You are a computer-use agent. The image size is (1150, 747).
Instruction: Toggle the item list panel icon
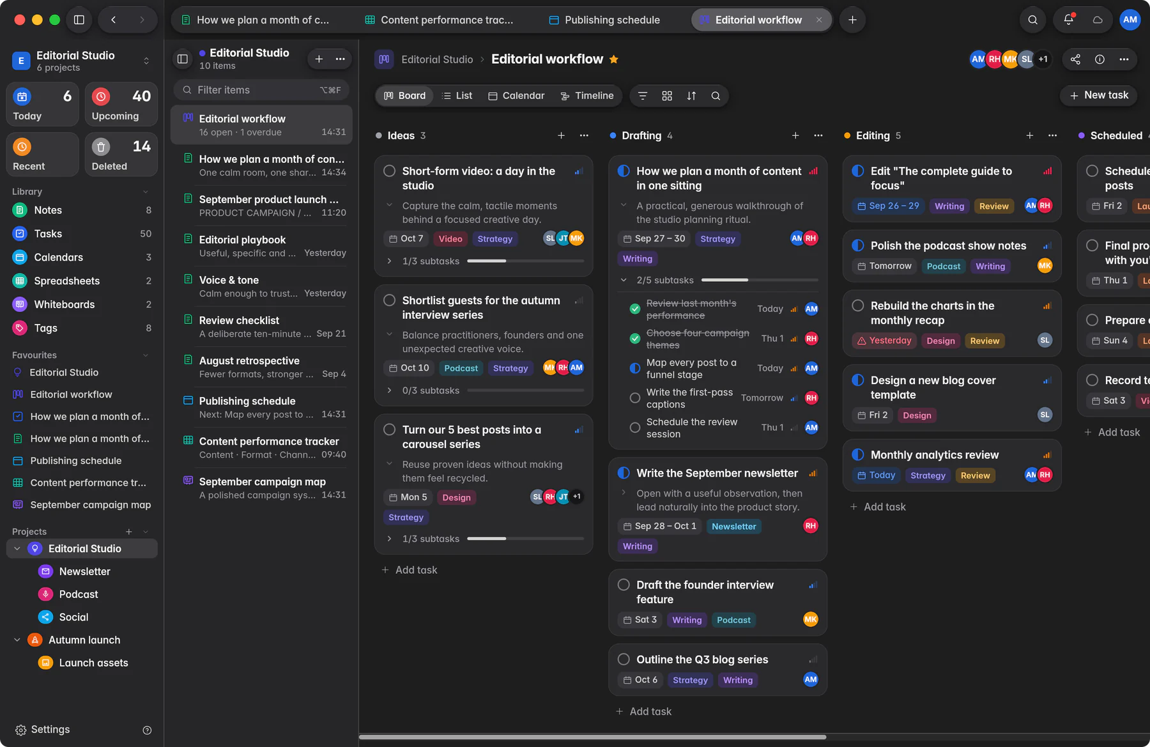tap(183, 59)
